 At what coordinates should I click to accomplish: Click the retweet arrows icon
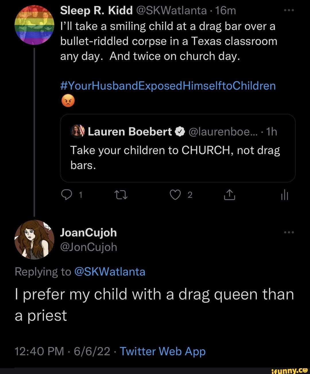tap(121, 195)
